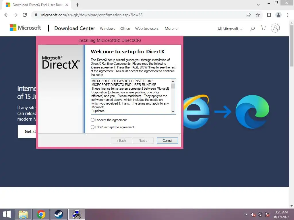
Task: Click the Cancel button in DirectX setup
Action: [x=167, y=141]
